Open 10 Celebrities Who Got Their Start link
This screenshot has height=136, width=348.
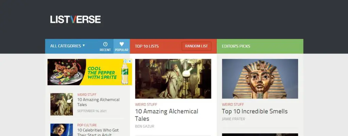(x=98, y=132)
